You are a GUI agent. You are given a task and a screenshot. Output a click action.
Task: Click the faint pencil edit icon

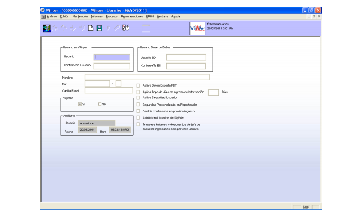[116, 28]
